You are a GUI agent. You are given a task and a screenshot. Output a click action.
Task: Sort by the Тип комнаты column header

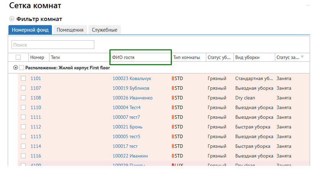point(186,57)
